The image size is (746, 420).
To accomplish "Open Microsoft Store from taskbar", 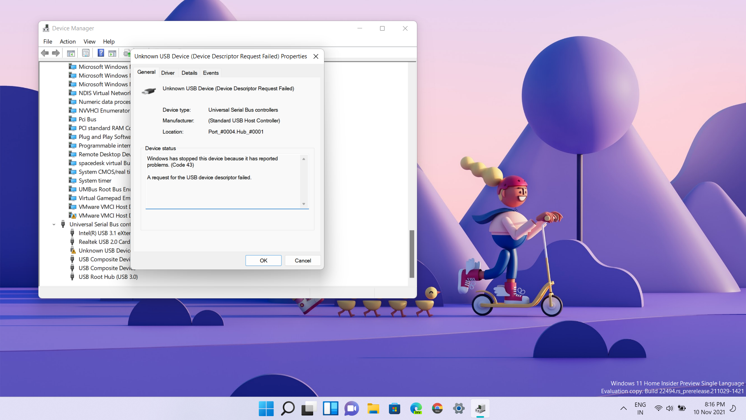I will click(394, 408).
